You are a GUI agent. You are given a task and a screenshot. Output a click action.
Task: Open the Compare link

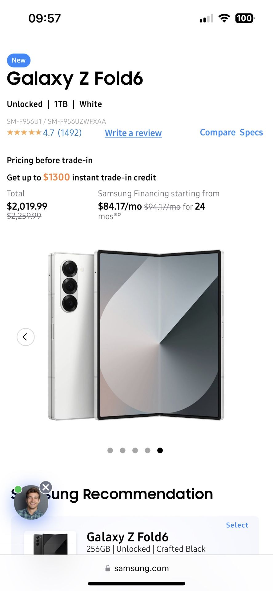(218, 132)
